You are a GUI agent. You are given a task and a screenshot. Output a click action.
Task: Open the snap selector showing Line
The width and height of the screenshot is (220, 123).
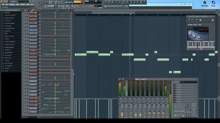[98, 6]
